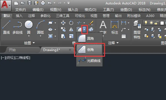Click the Erase tool icon
Viewport: 166px width, 100px height.
tap(91, 23)
